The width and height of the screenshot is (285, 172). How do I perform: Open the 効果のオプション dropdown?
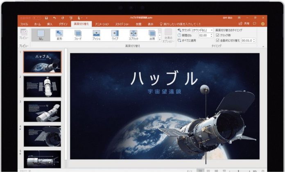coord(168,36)
